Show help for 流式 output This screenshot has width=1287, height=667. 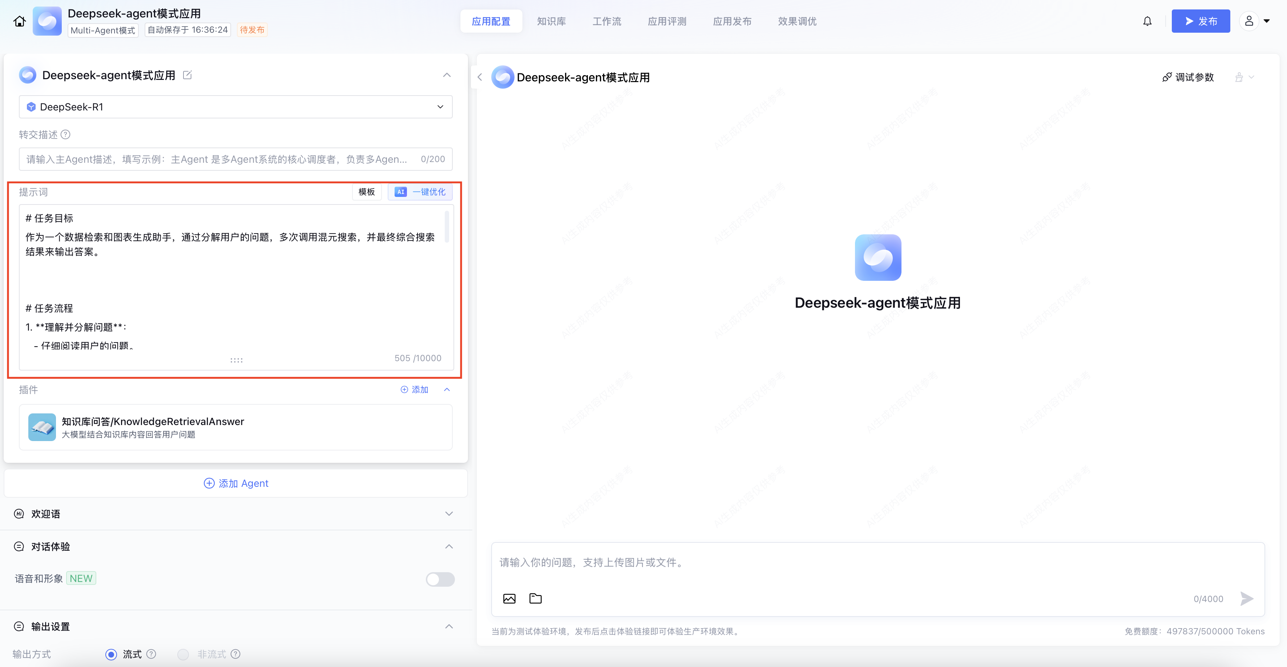pos(152,654)
